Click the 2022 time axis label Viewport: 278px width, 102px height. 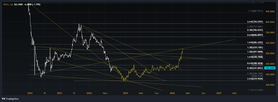(x=30, y=93)
